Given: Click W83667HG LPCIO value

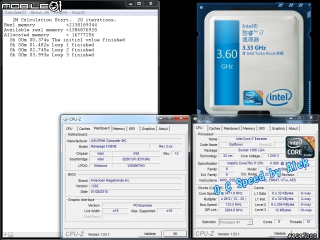Looking at the screenshot, I should click(136, 165).
